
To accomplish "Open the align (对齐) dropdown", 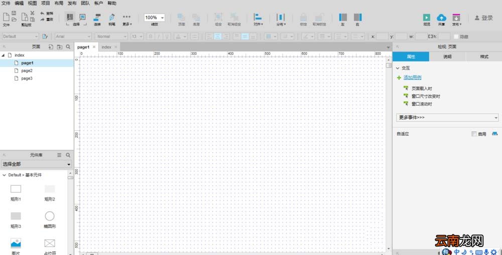I will [258, 19].
